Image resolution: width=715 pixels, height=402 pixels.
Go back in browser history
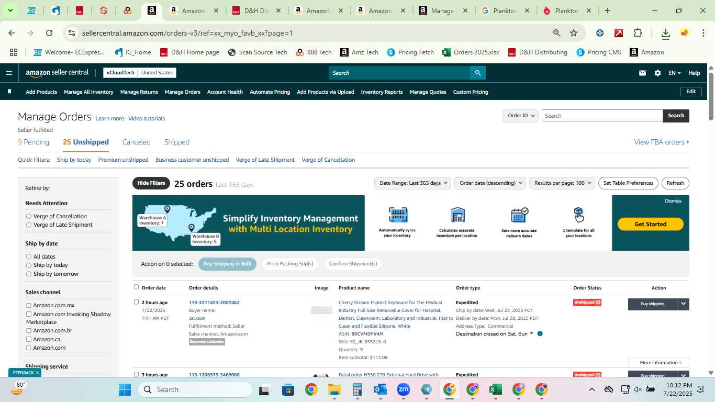coord(12,33)
